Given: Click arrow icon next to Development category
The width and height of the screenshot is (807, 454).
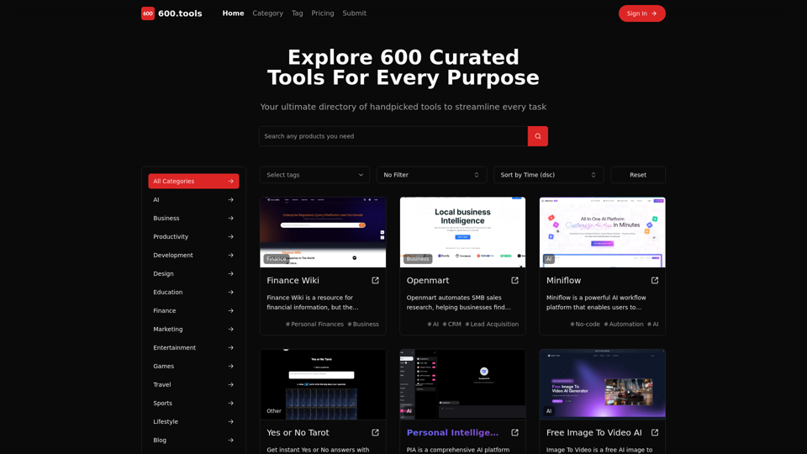Looking at the screenshot, I should pyautogui.click(x=230, y=256).
